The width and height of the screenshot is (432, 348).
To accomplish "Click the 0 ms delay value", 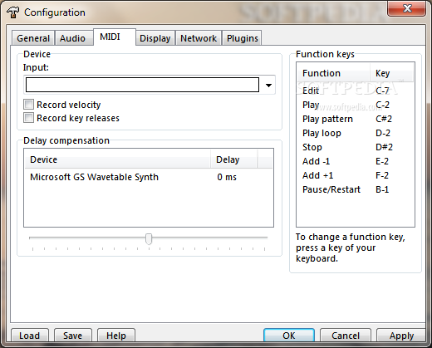I will coord(227,177).
